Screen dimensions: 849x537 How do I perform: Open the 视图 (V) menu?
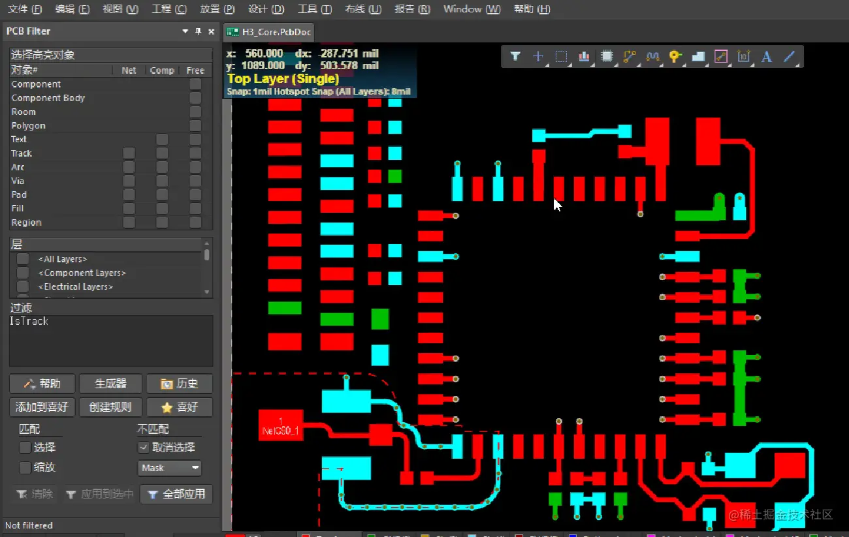[x=121, y=9]
